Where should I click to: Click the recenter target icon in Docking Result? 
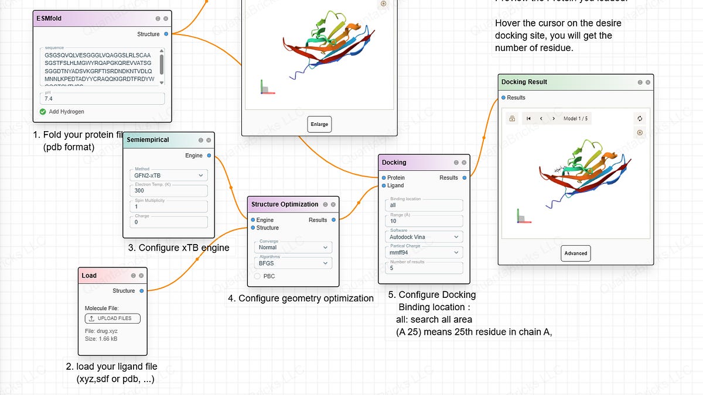pyautogui.click(x=640, y=132)
